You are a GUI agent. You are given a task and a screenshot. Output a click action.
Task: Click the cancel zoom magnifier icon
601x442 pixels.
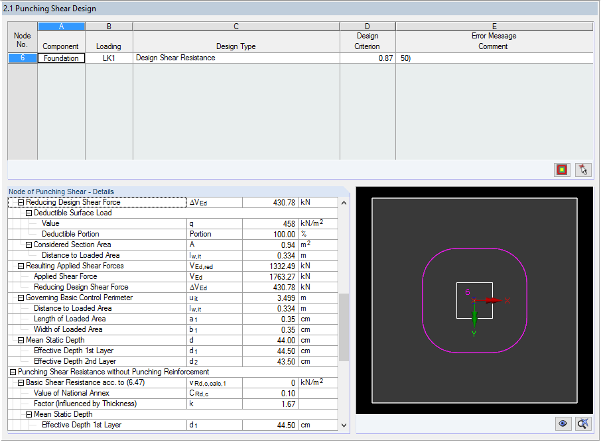tap(582, 423)
